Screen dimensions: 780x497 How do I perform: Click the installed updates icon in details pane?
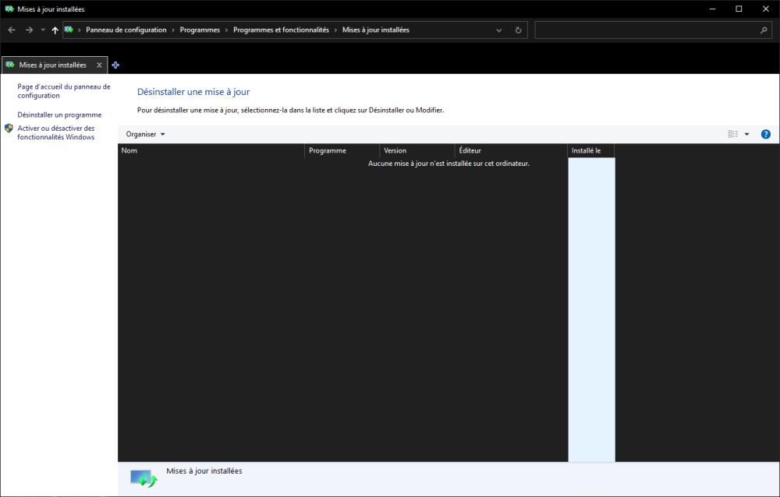click(144, 478)
